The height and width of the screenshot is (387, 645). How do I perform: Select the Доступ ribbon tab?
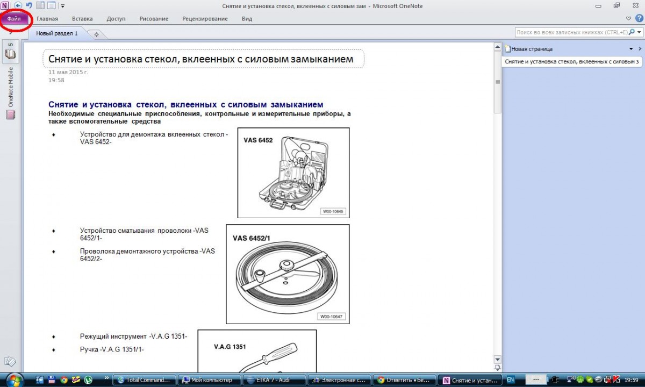tap(116, 19)
